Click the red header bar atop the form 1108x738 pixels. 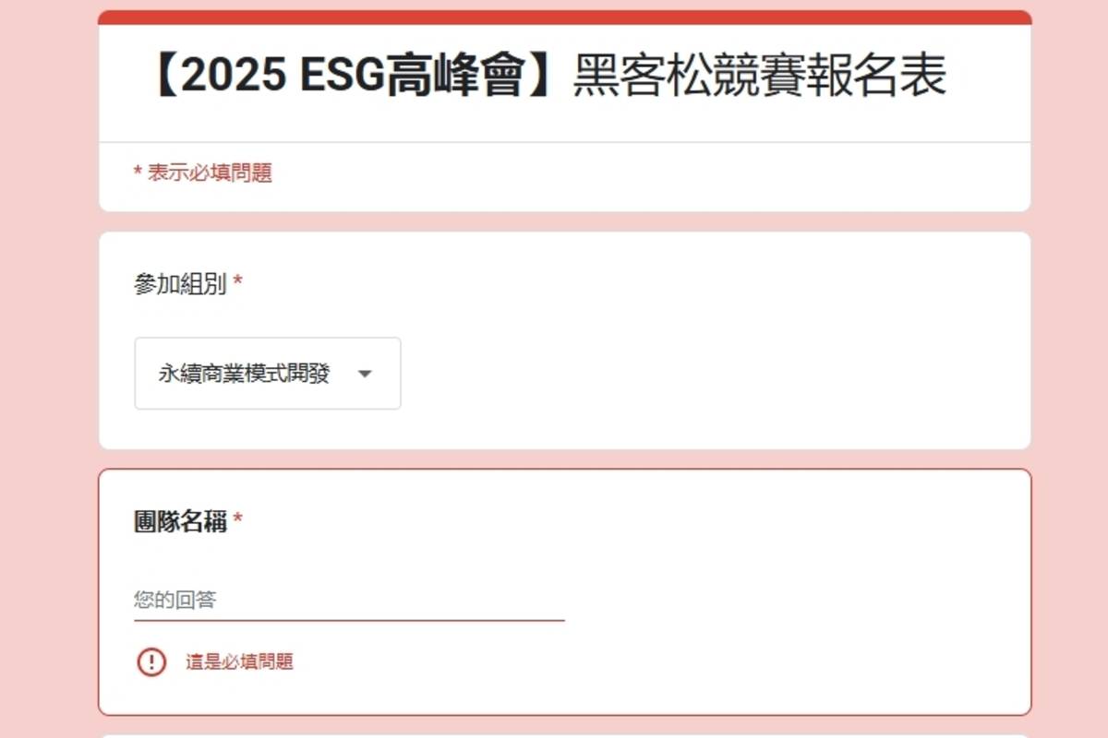pyautogui.click(x=564, y=18)
